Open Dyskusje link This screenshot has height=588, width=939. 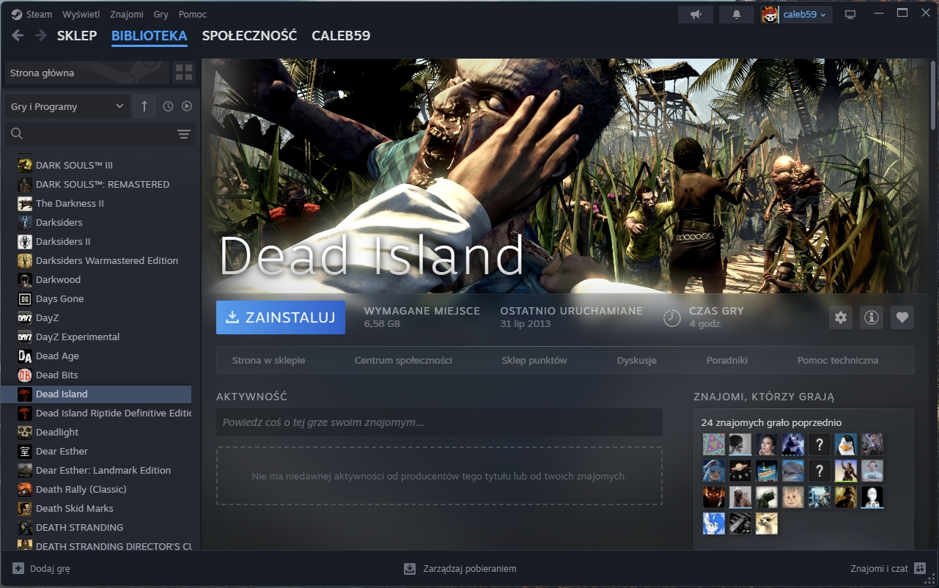pyautogui.click(x=637, y=360)
